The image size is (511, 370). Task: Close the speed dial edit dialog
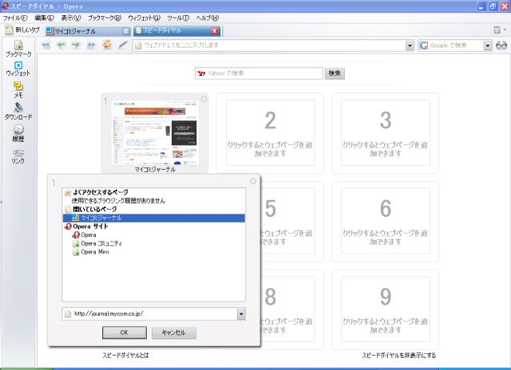253,181
